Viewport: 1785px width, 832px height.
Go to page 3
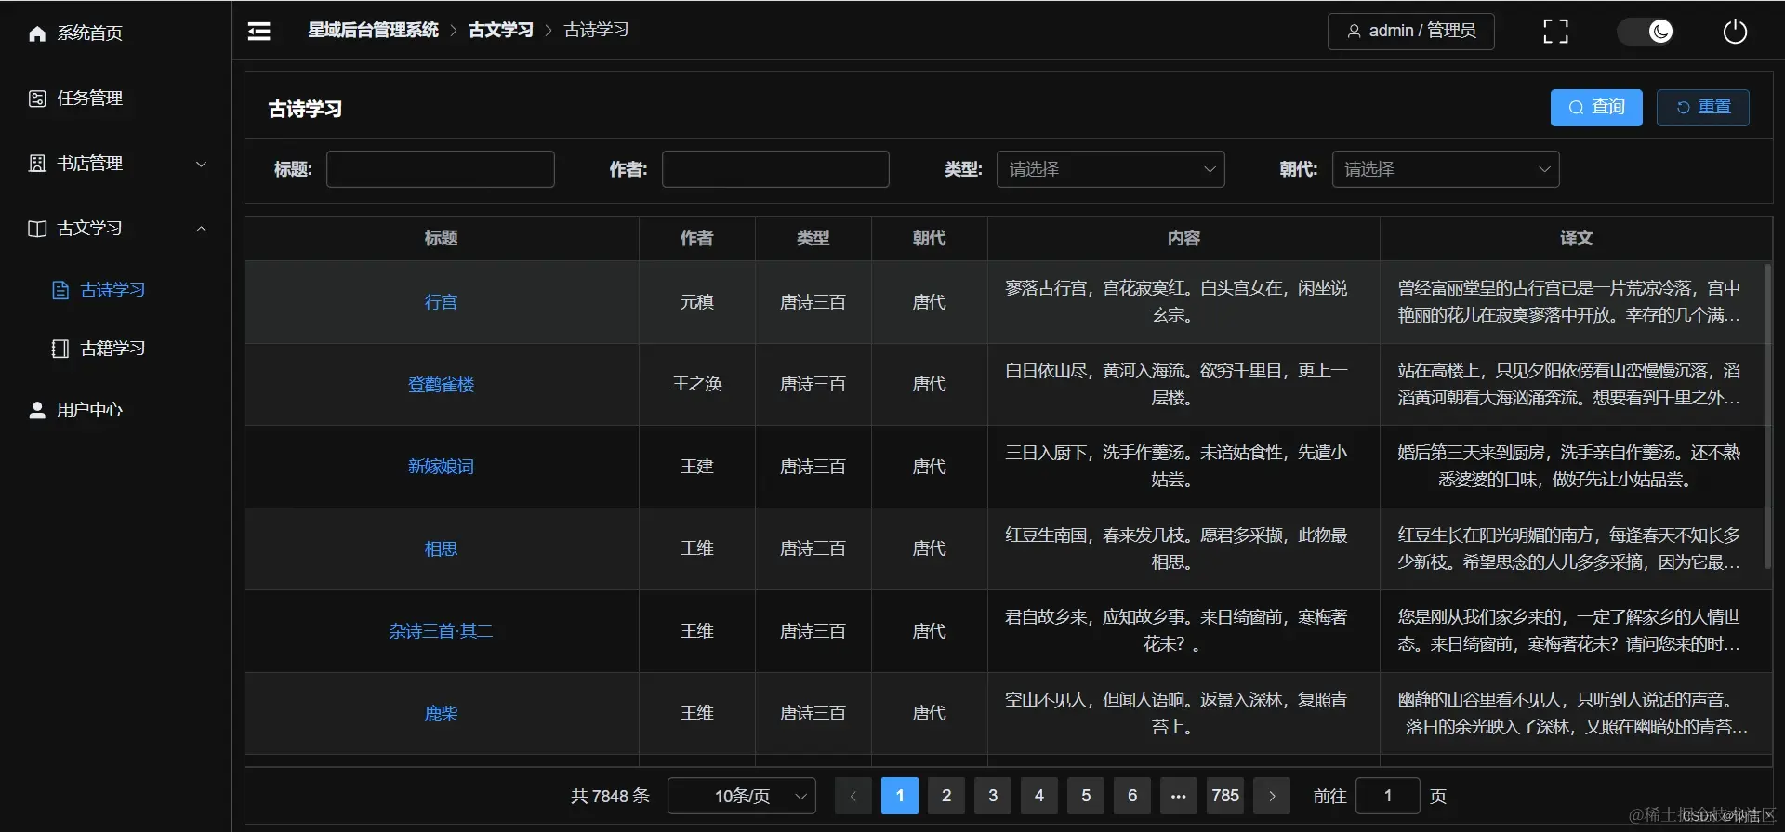point(993,796)
